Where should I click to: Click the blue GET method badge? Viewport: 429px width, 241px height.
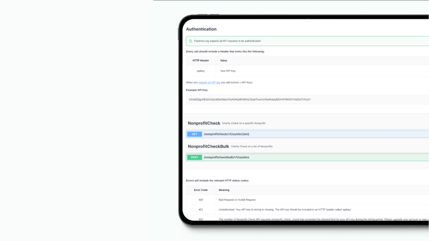(x=194, y=134)
